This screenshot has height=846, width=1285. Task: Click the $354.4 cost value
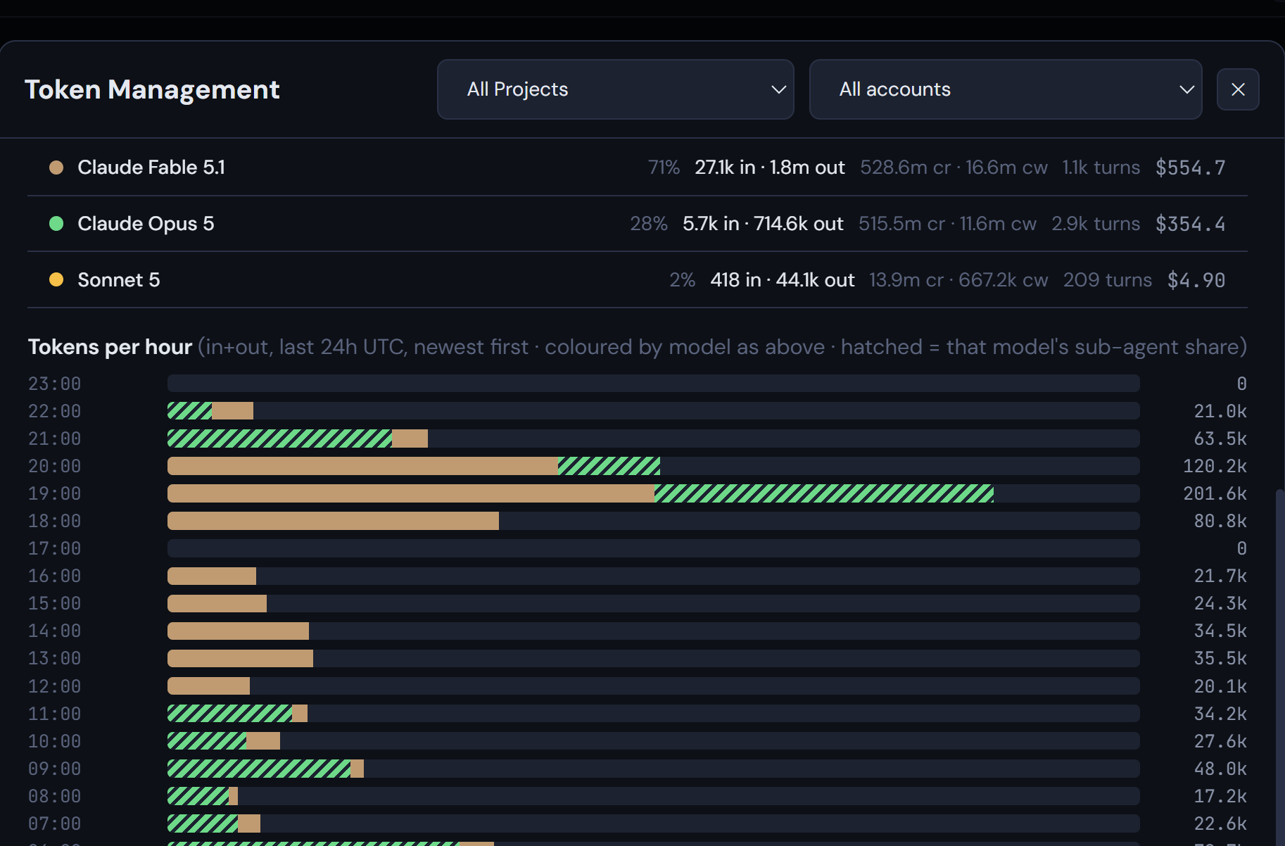click(x=1191, y=224)
